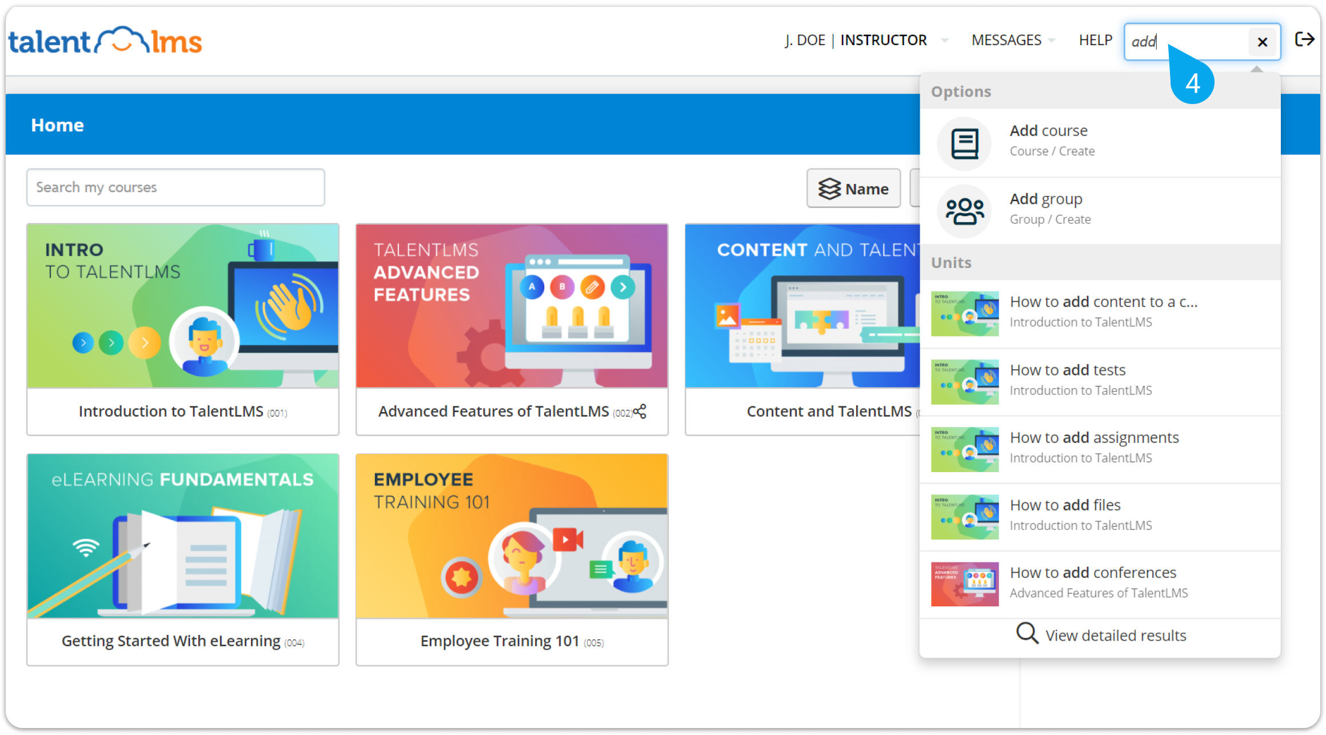Click the 'Course / Create' subtitle text
Screen dimensions: 1326x735
click(1052, 151)
